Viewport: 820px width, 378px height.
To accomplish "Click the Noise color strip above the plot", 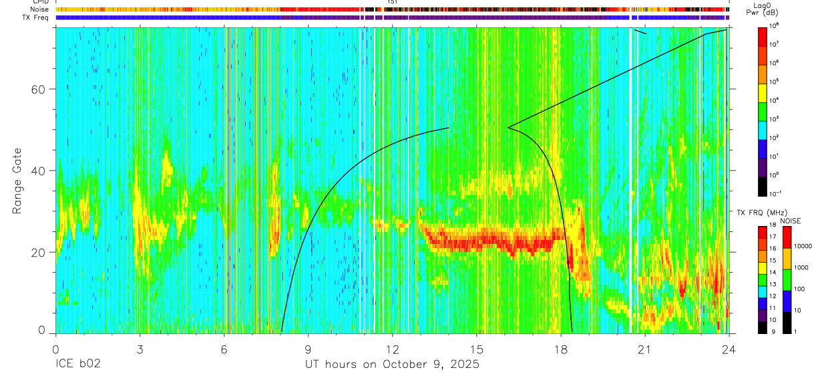I will point(392,9).
